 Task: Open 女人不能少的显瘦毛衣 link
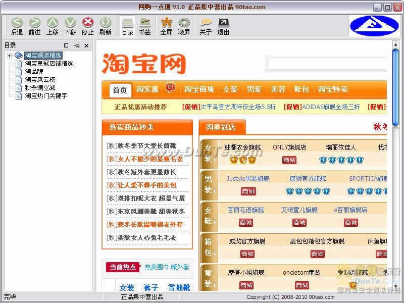[150, 159]
